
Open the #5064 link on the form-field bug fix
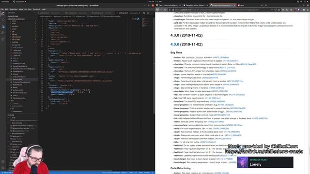213,101
